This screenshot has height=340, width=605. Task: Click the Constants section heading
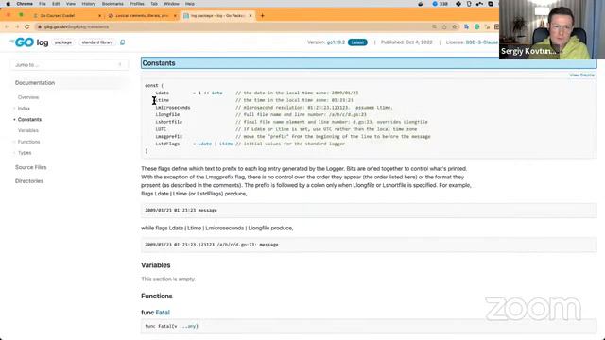(x=159, y=63)
